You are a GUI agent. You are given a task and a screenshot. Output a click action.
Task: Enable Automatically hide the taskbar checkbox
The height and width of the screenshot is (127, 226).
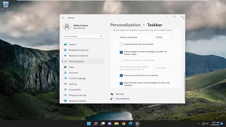click(x=121, y=44)
